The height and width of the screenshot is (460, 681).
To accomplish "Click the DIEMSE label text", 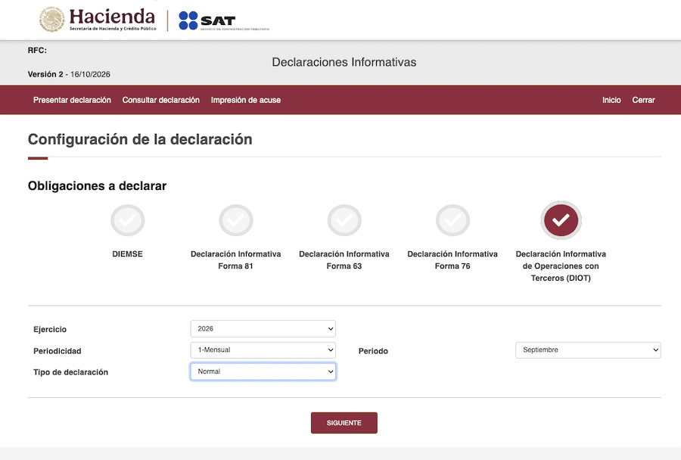I will coord(127,254).
